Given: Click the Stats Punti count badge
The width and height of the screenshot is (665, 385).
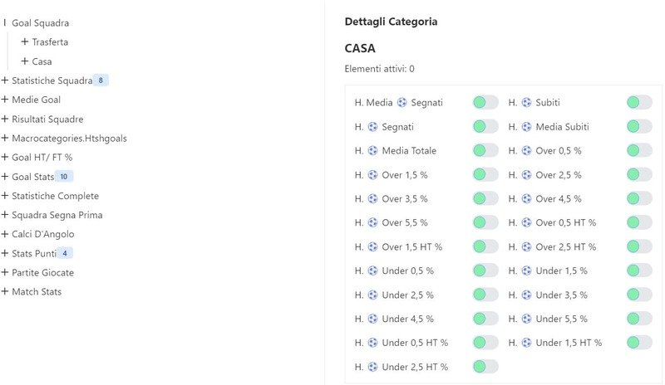Looking at the screenshot, I should pyautogui.click(x=66, y=253).
